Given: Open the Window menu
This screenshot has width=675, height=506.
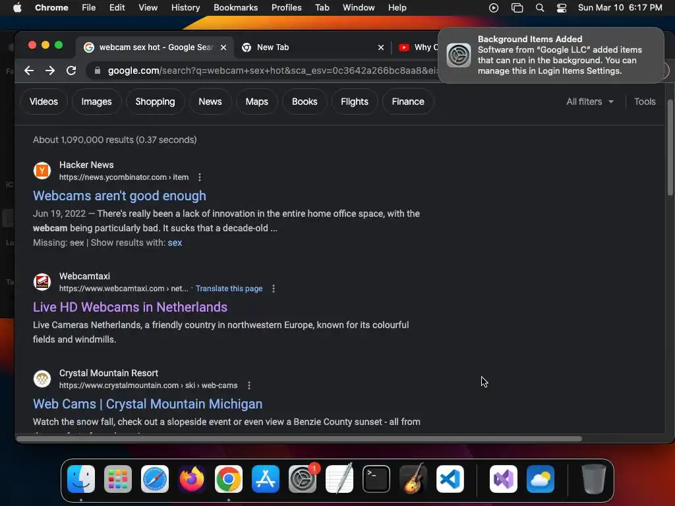Looking at the screenshot, I should point(359,8).
